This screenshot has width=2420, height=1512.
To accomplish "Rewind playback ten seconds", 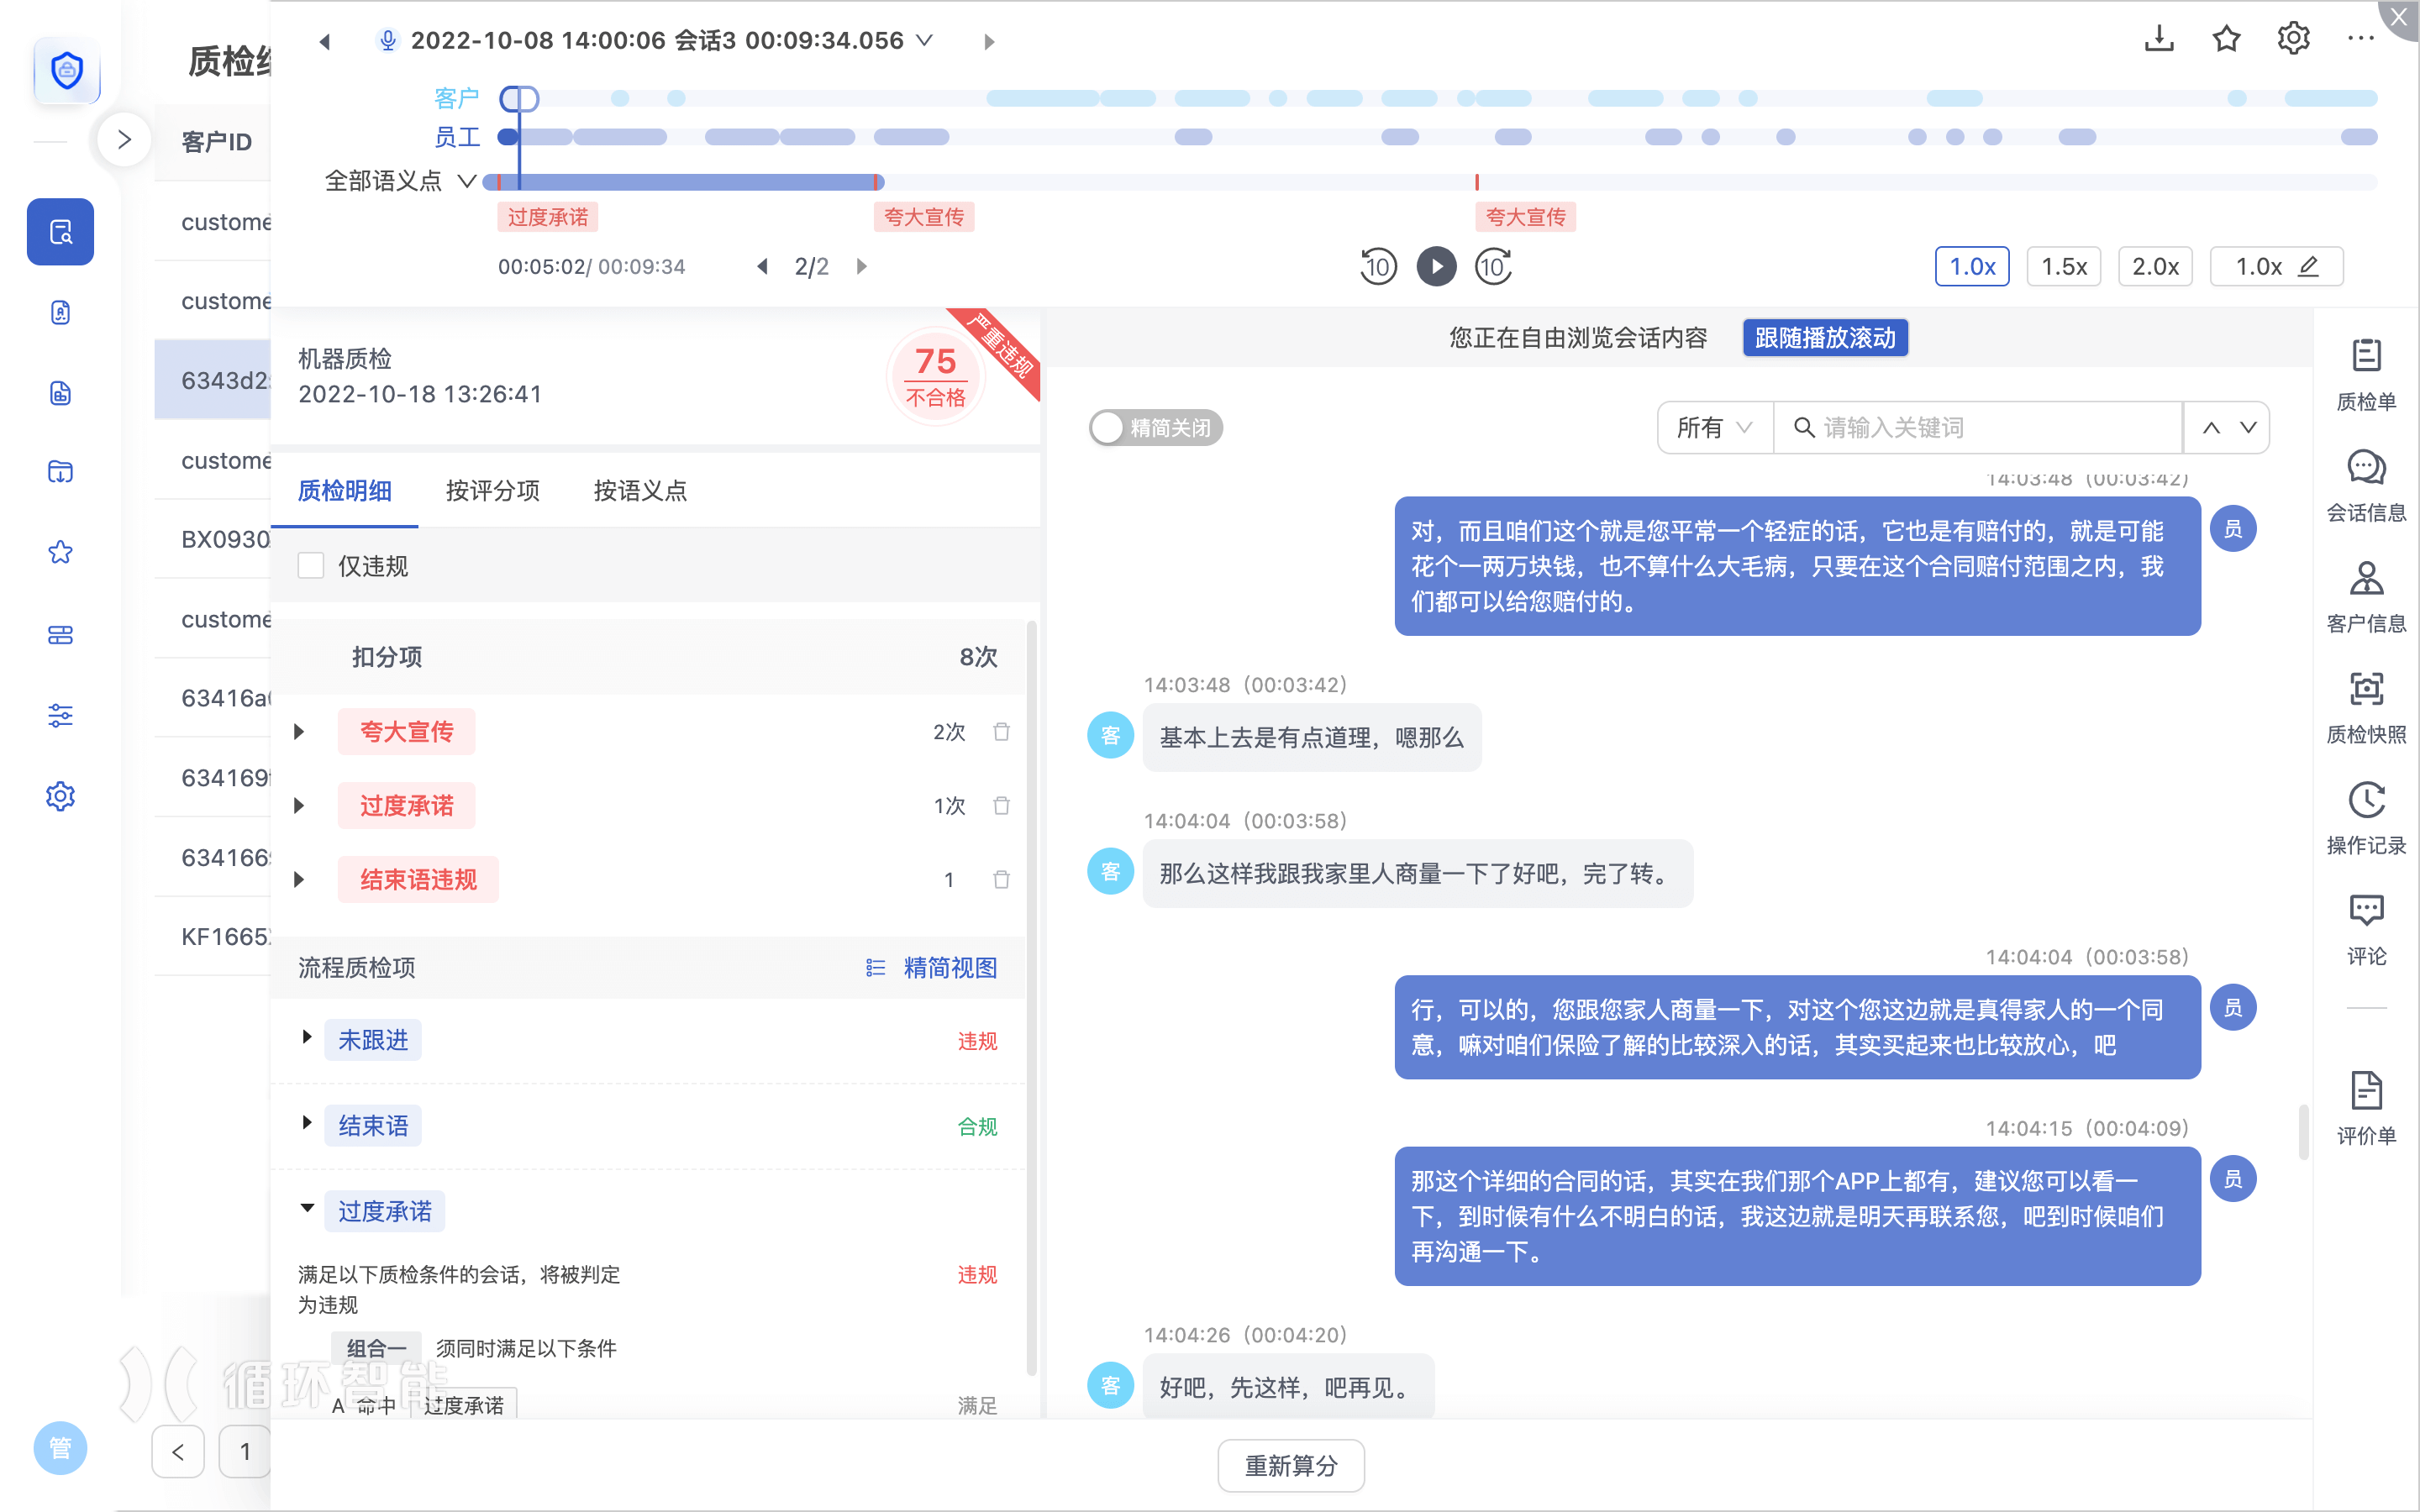I will click(1377, 267).
